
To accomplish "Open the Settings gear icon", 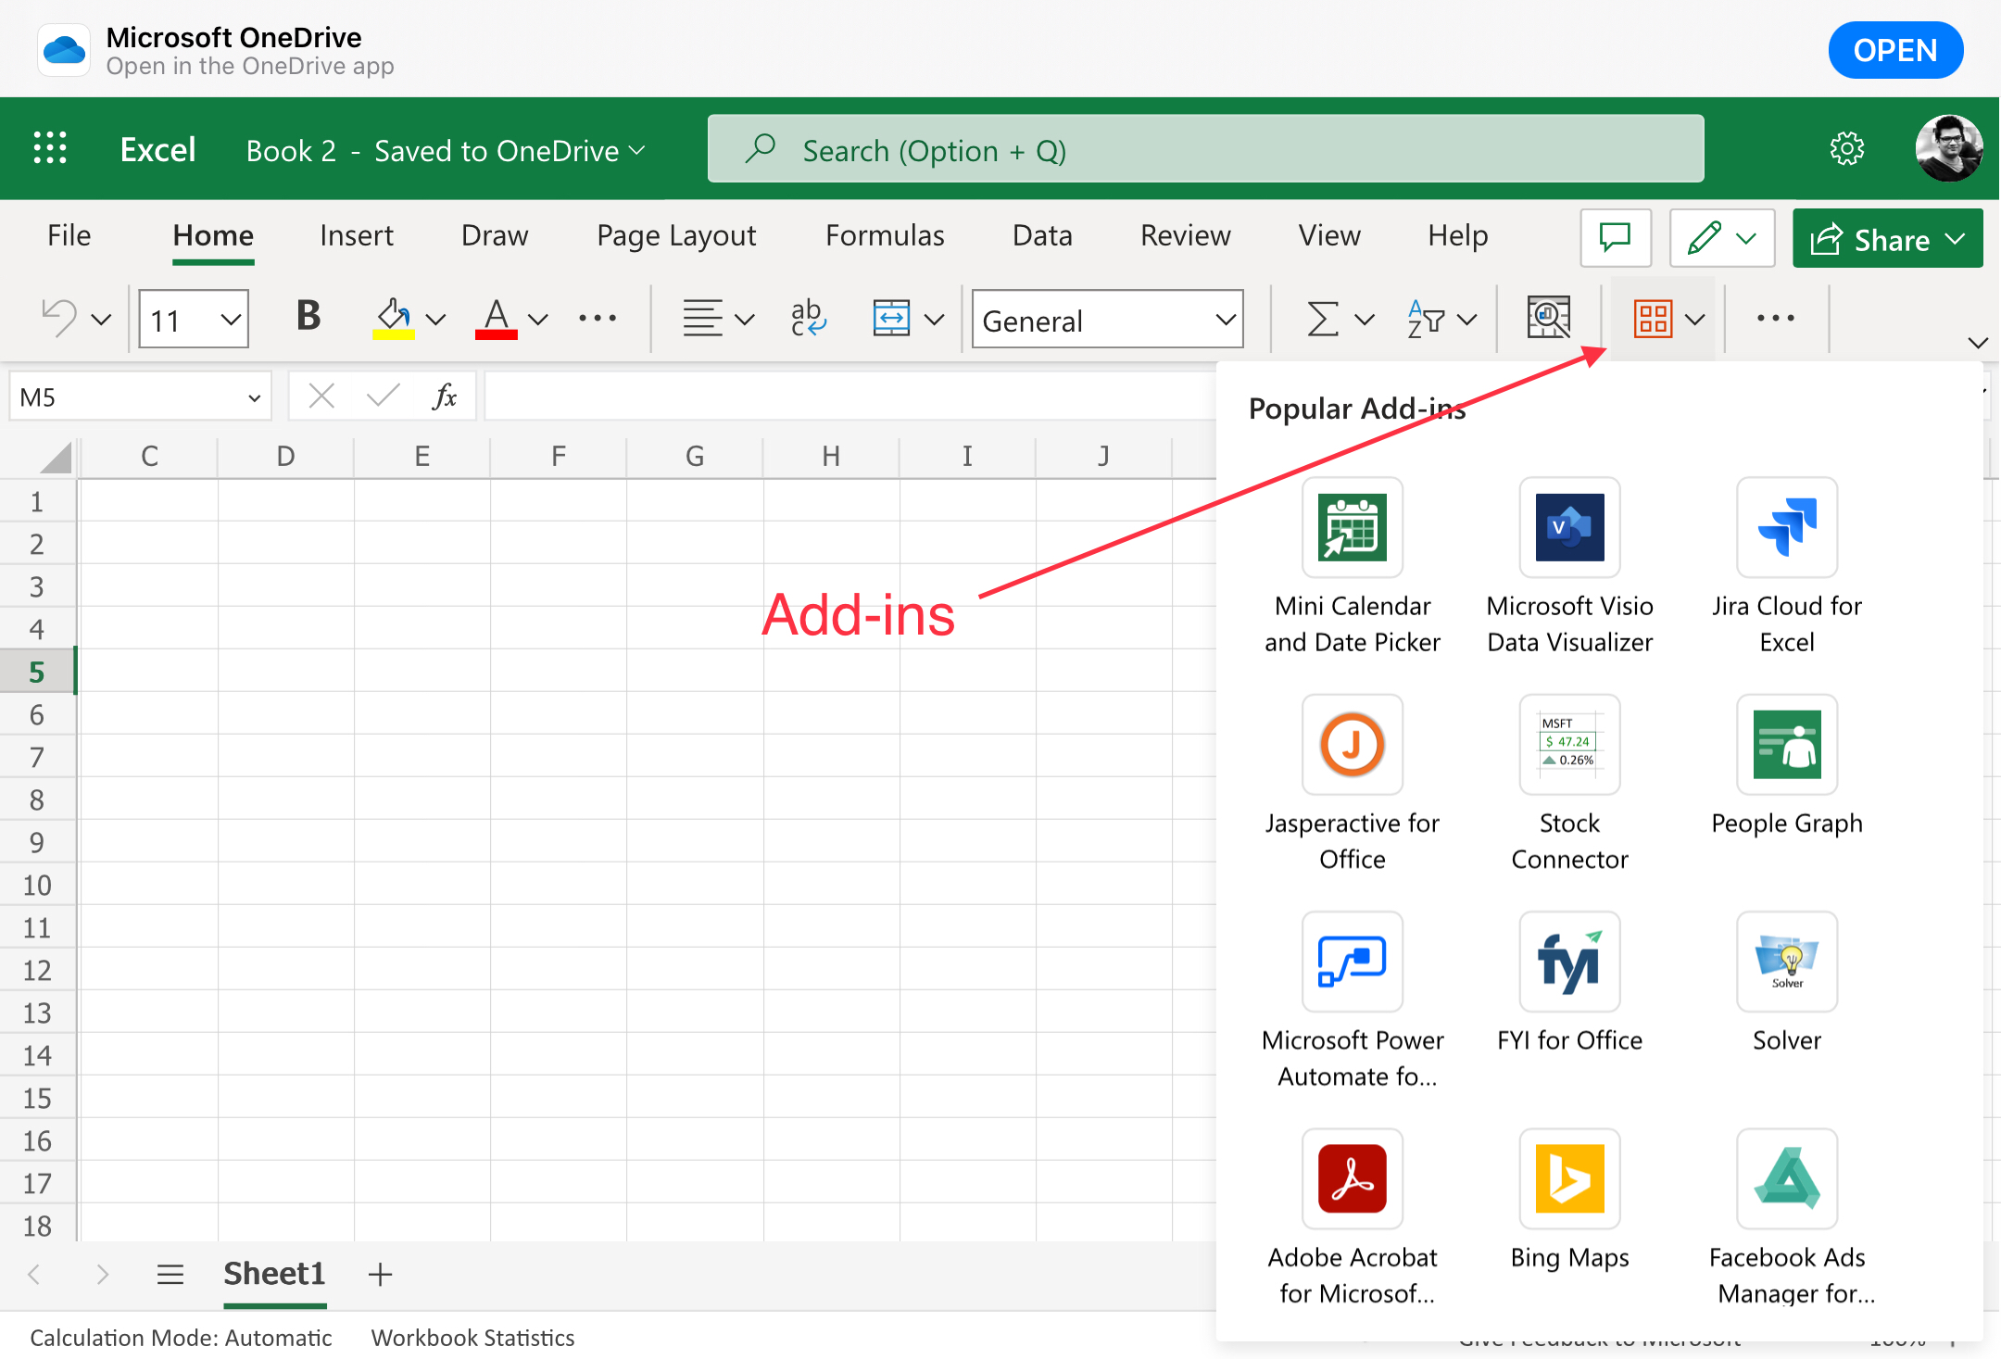I will [x=1847, y=148].
